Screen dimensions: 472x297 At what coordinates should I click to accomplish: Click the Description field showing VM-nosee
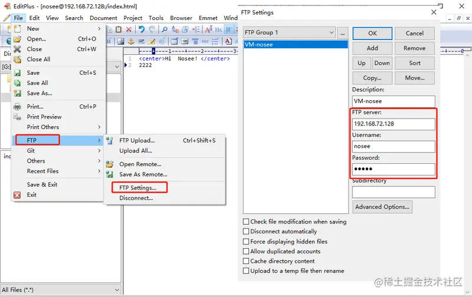pyautogui.click(x=394, y=101)
